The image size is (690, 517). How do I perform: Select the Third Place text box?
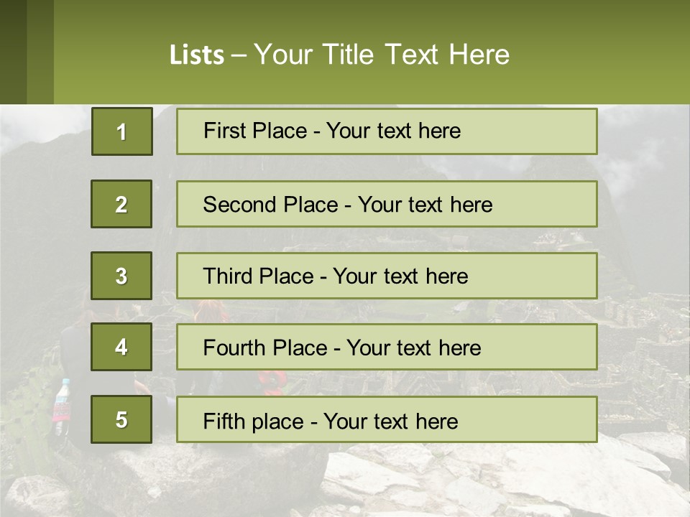pos(387,276)
